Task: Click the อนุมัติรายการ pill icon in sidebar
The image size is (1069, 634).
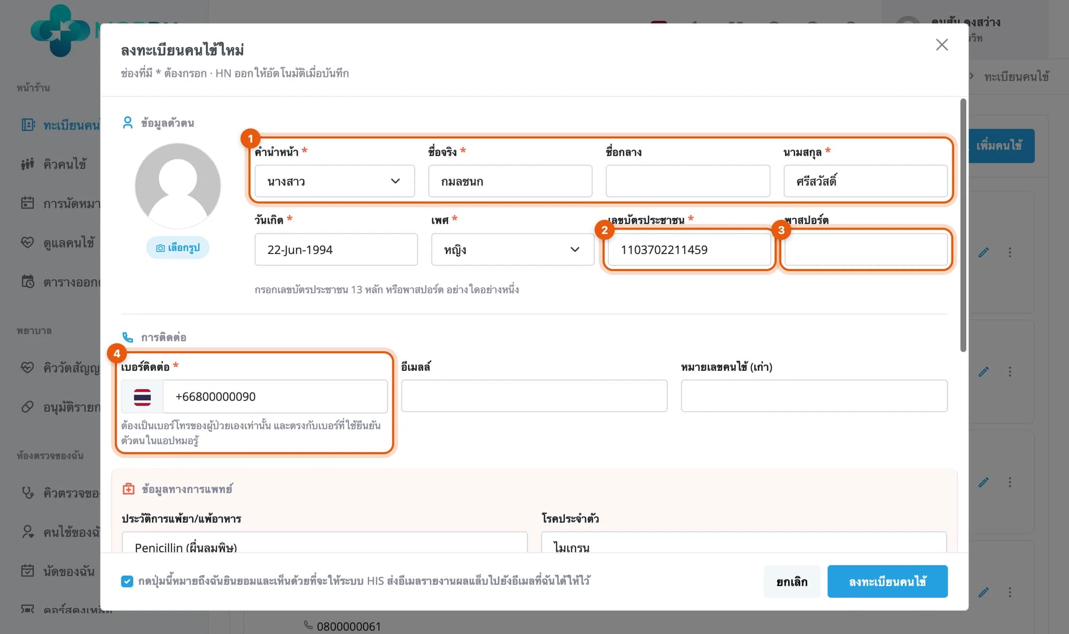Action: 27,407
